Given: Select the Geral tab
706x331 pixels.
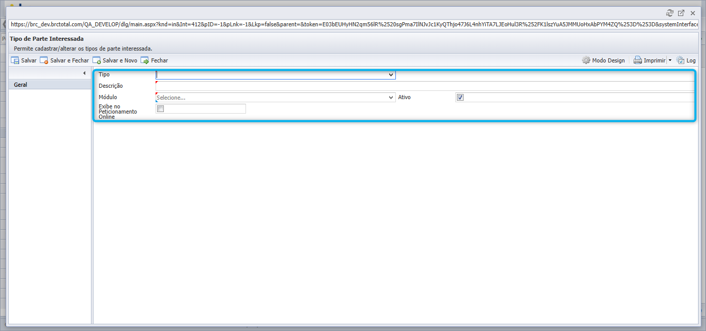Looking at the screenshot, I should [50, 85].
